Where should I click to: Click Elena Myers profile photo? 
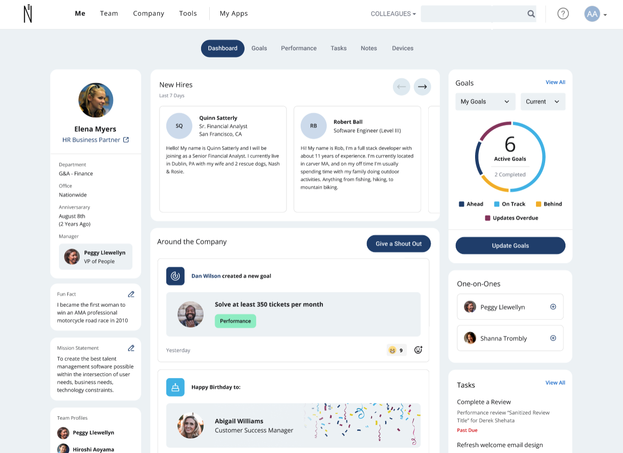pyautogui.click(x=96, y=100)
